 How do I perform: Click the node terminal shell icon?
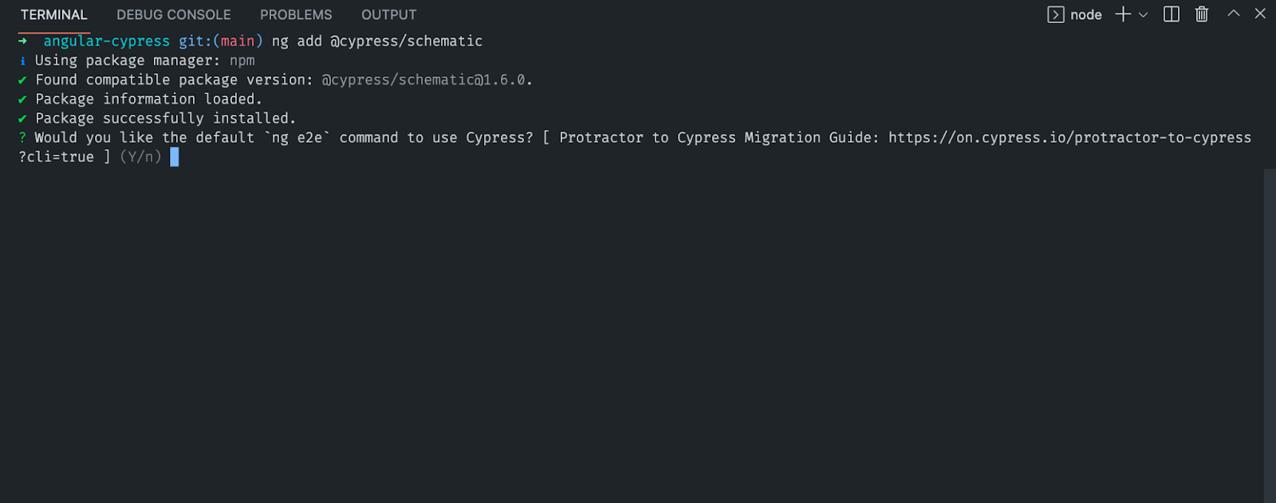coord(1055,14)
